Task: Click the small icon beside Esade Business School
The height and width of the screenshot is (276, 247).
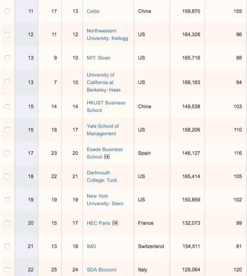Action: pos(107,157)
